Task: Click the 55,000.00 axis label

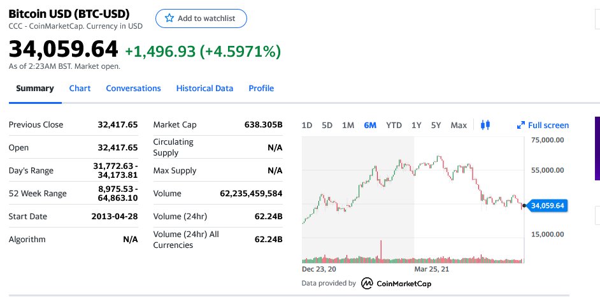Action: click(x=547, y=170)
